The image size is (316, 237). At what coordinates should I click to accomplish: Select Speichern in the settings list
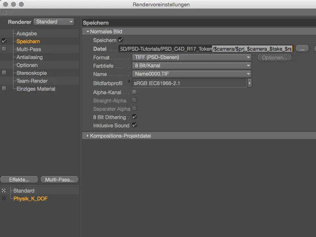28,41
